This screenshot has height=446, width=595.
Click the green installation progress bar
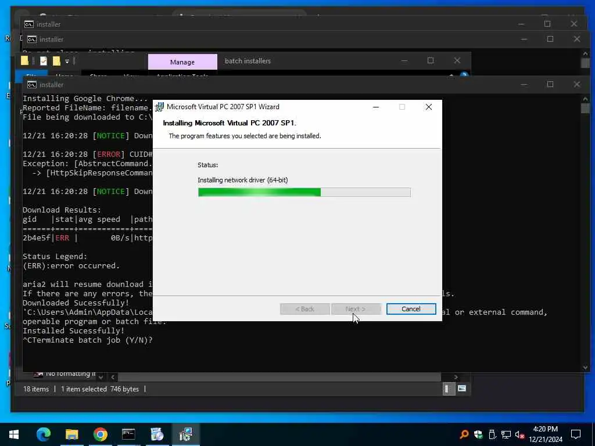304,192
